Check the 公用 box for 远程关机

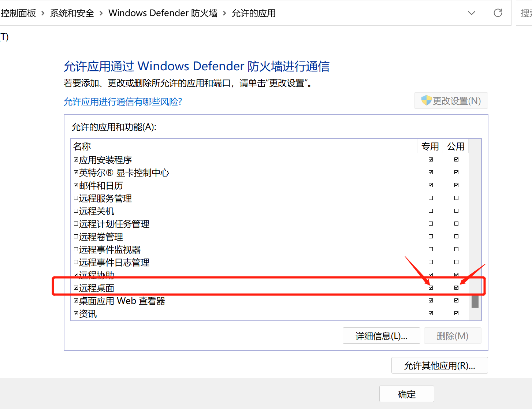point(456,211)
